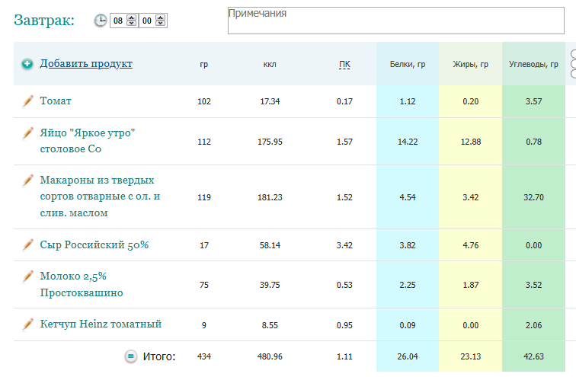The width and height of the screenshot is (576, 377).
Task: Focus the hours field showing 08
Action: (x=118, y=21)
